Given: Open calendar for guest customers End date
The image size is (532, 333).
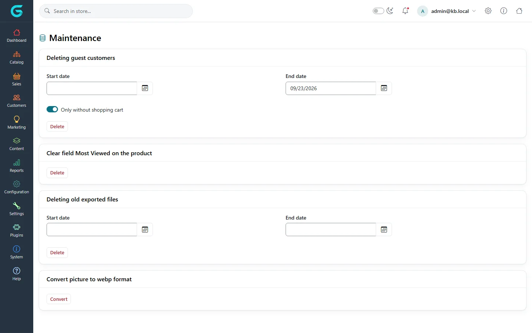Looking at the screenshot, I should coord(384,88).
